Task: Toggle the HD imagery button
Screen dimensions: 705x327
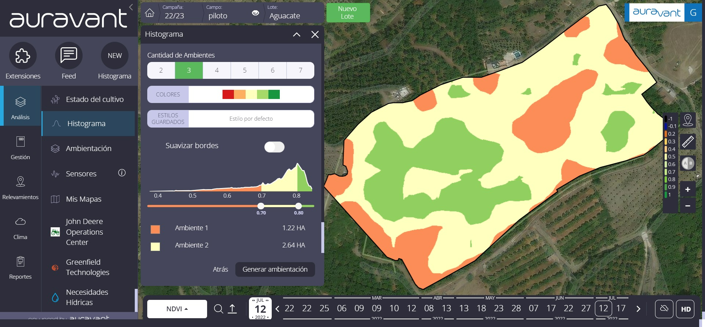Action: (686, 309)
